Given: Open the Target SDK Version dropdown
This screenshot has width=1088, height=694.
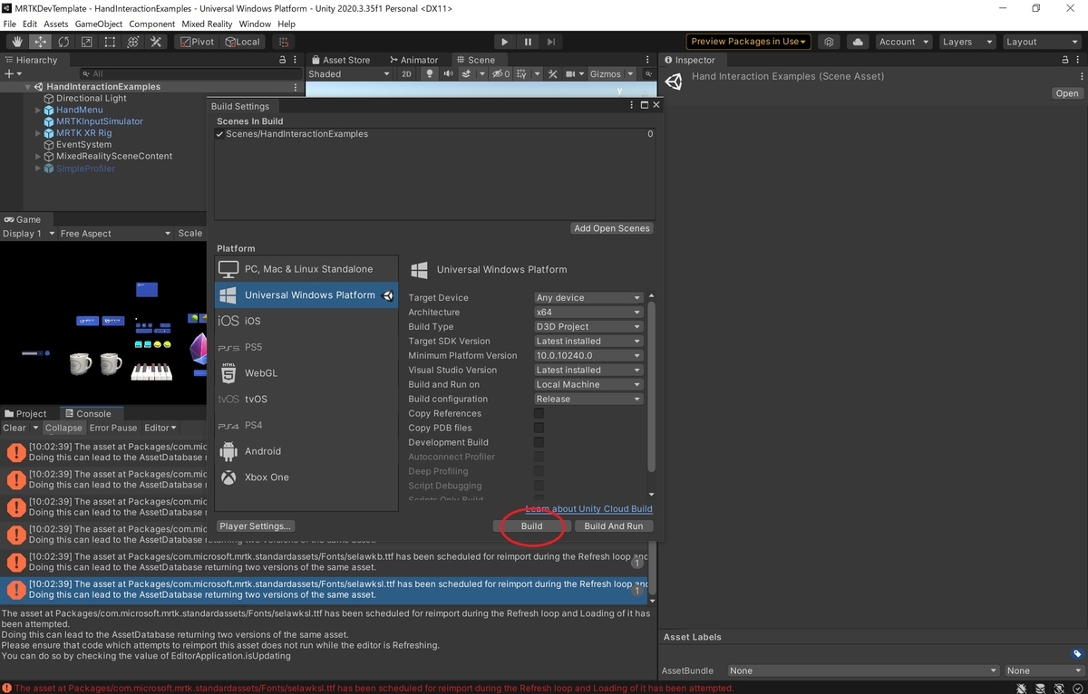Looking at the screenshot, I should [x=588, y=341].
